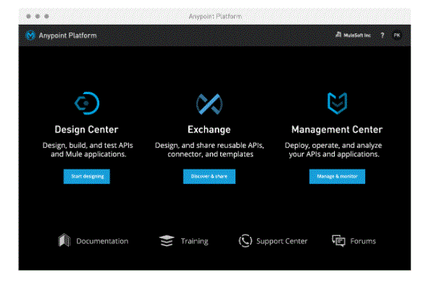The image size is (426, 286).
Task: Click the Support Center phone icon
Action: [246, 240]
